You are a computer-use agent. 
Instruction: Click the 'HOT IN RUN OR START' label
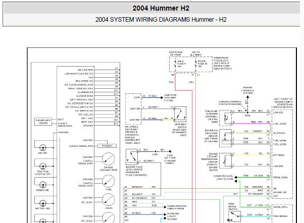point(176,53)
